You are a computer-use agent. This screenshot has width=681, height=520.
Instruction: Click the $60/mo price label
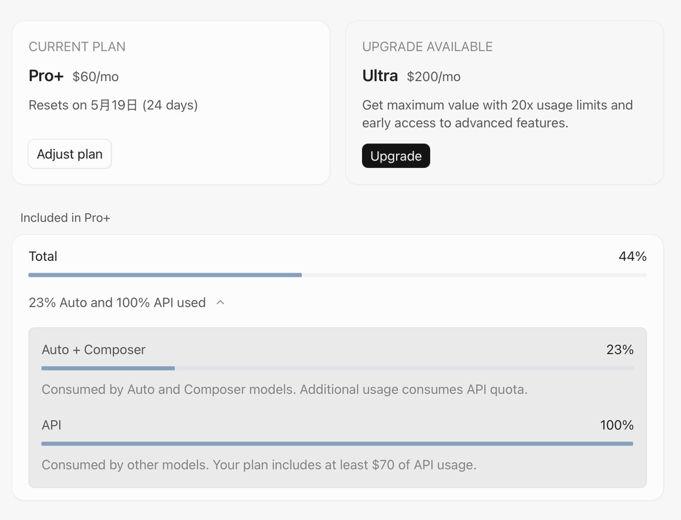[95, 77]
